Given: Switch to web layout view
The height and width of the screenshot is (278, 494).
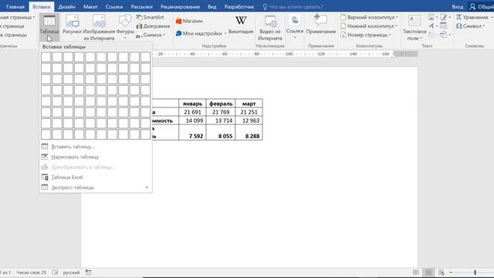Looking at the screenshot, I should coord(441,273).
